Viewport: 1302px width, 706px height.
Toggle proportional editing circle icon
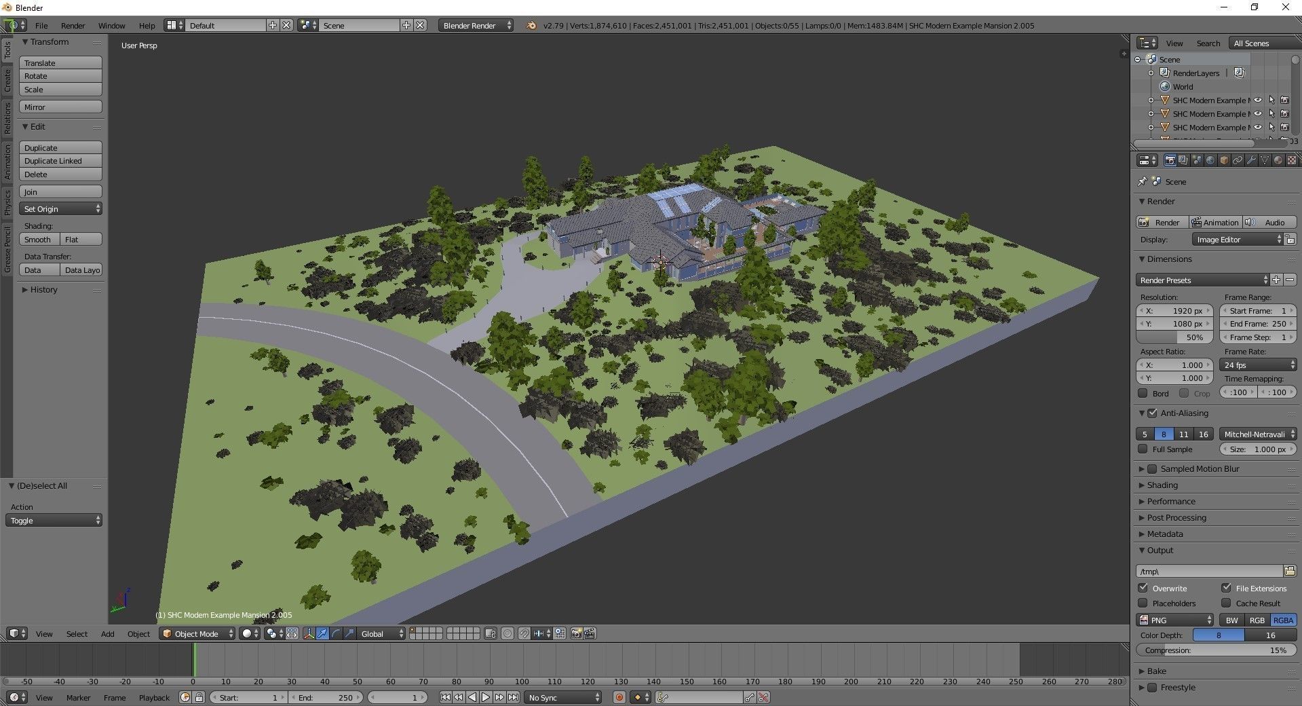tap(508, 633)
